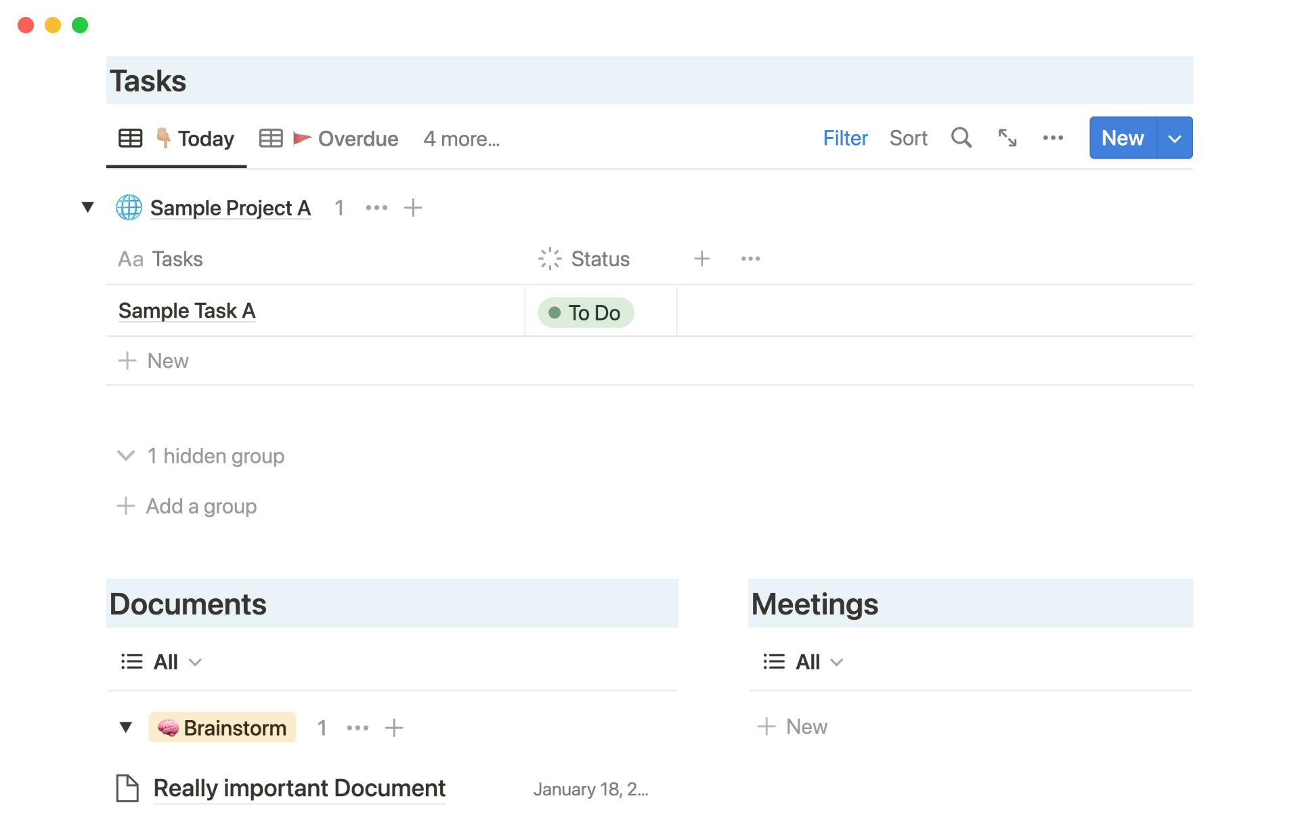Click the green To Do status tag
Image resolution: width=1300 pixels, height=813 pixels.
pyautogui.click(x=586, y=312)
